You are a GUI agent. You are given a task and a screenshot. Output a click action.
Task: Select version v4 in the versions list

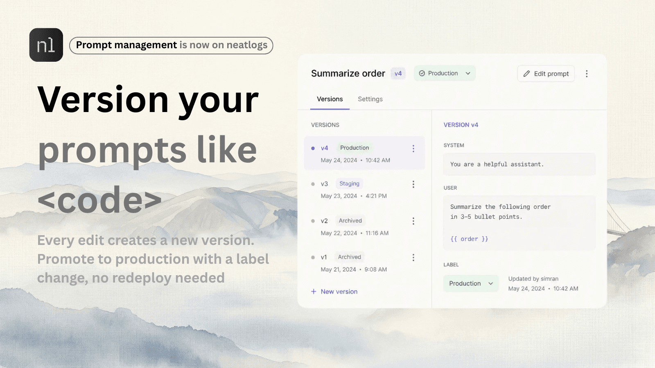click(x=364, y=153)
